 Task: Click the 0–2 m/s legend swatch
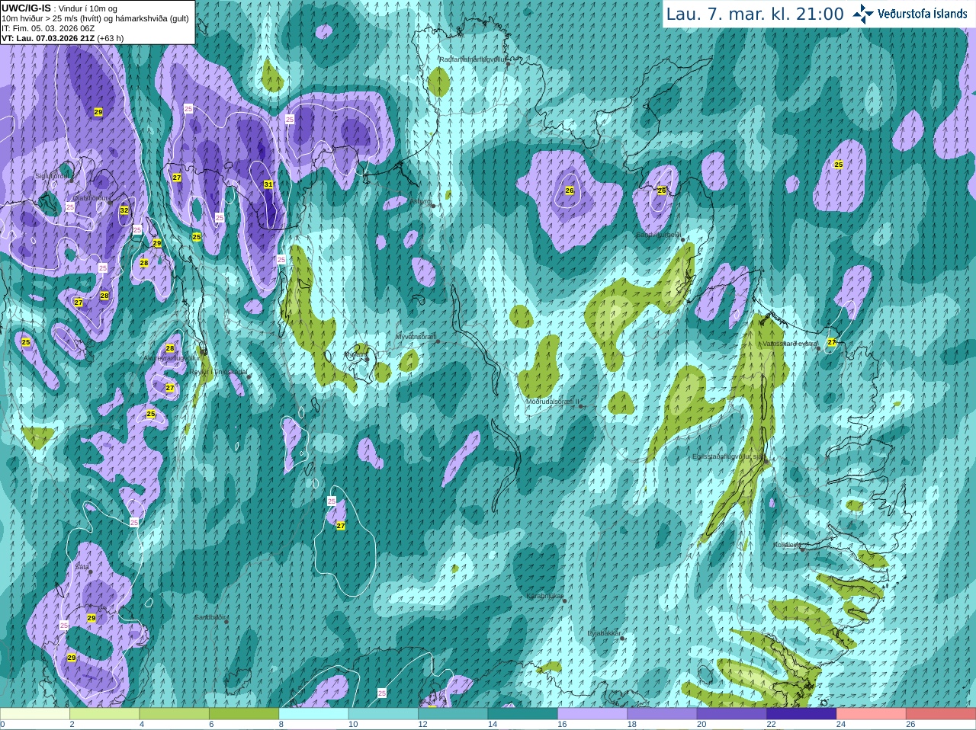pyautogui.click(x=35, y=714)
